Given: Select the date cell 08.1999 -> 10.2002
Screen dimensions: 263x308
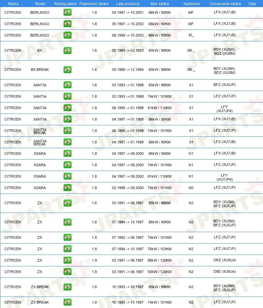Looking at the screenshot, I should point(128,35).
